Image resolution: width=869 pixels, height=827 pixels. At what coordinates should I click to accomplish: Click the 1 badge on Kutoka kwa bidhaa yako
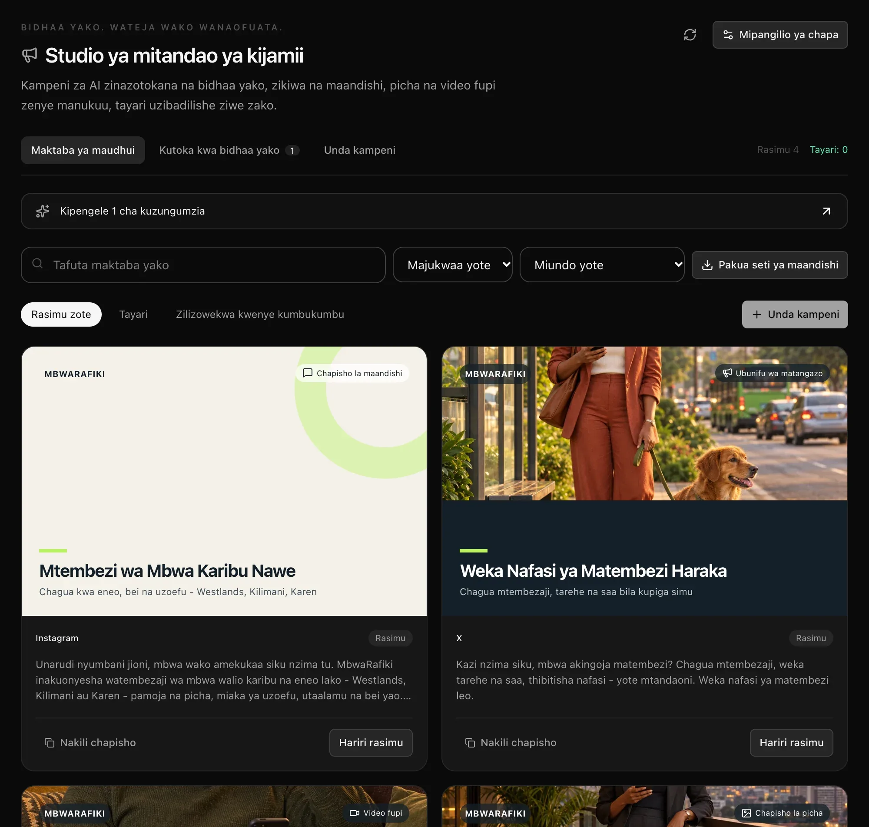click(x=292, y=150)
